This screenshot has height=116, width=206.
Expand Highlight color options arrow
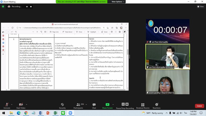point(98,32)
